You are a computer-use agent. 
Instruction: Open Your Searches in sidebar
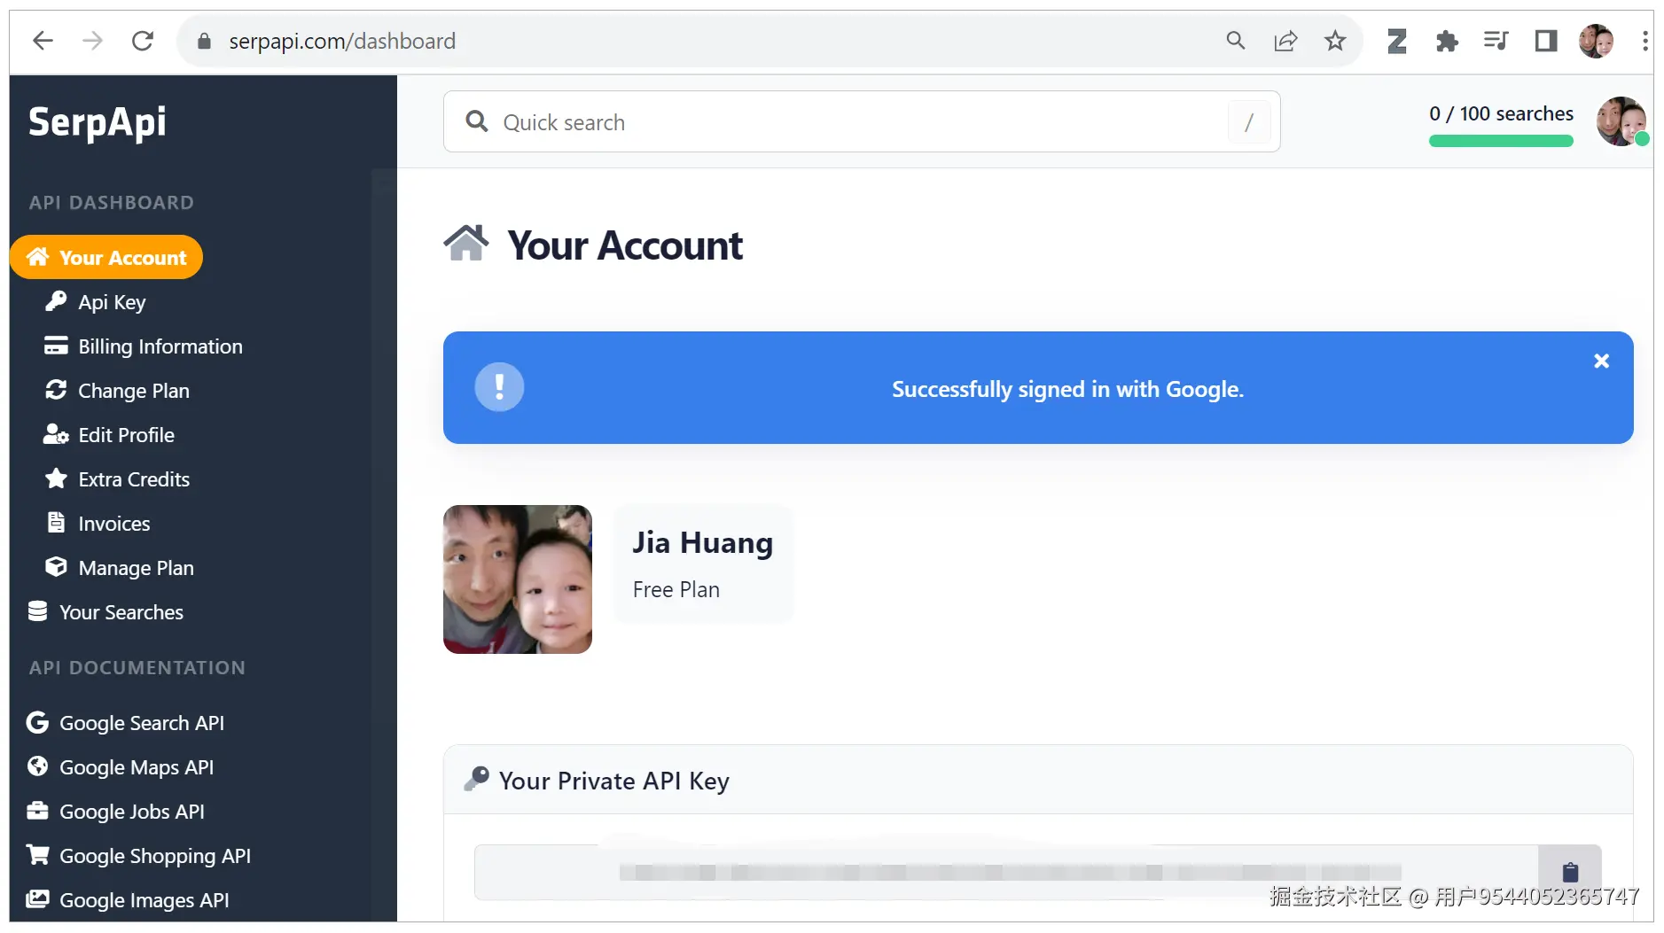[121, 612]
